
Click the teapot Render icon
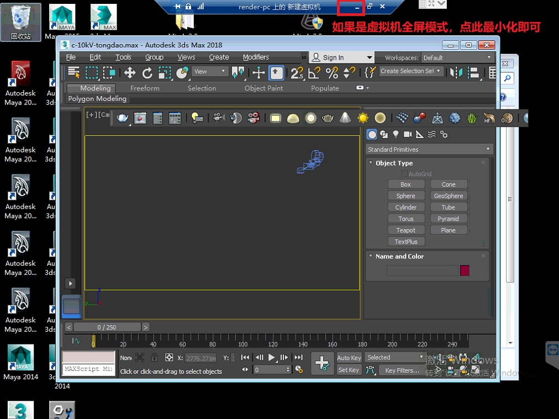(x=122, y=118)
